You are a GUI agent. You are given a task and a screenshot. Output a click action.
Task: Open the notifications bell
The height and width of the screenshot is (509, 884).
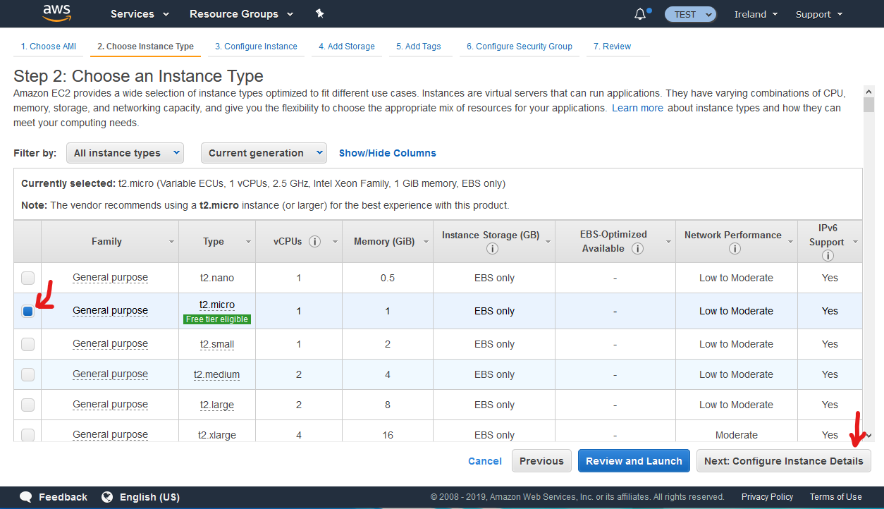[x=640, y=13]
